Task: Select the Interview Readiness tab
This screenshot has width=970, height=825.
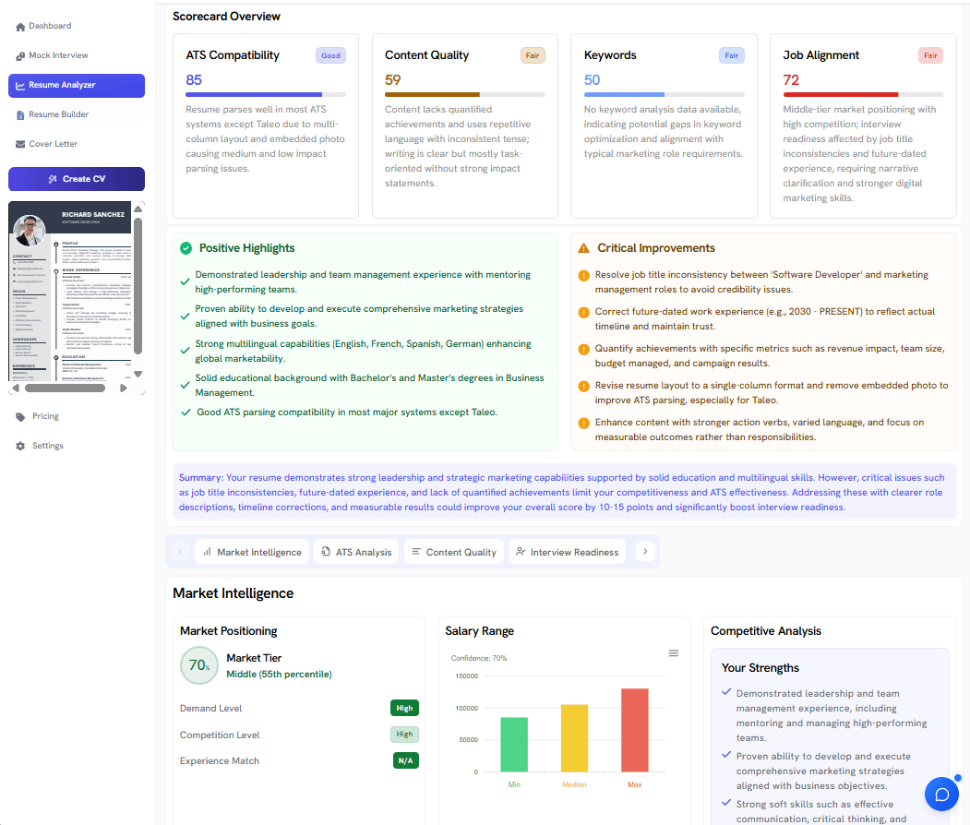Action: (567, 552)
